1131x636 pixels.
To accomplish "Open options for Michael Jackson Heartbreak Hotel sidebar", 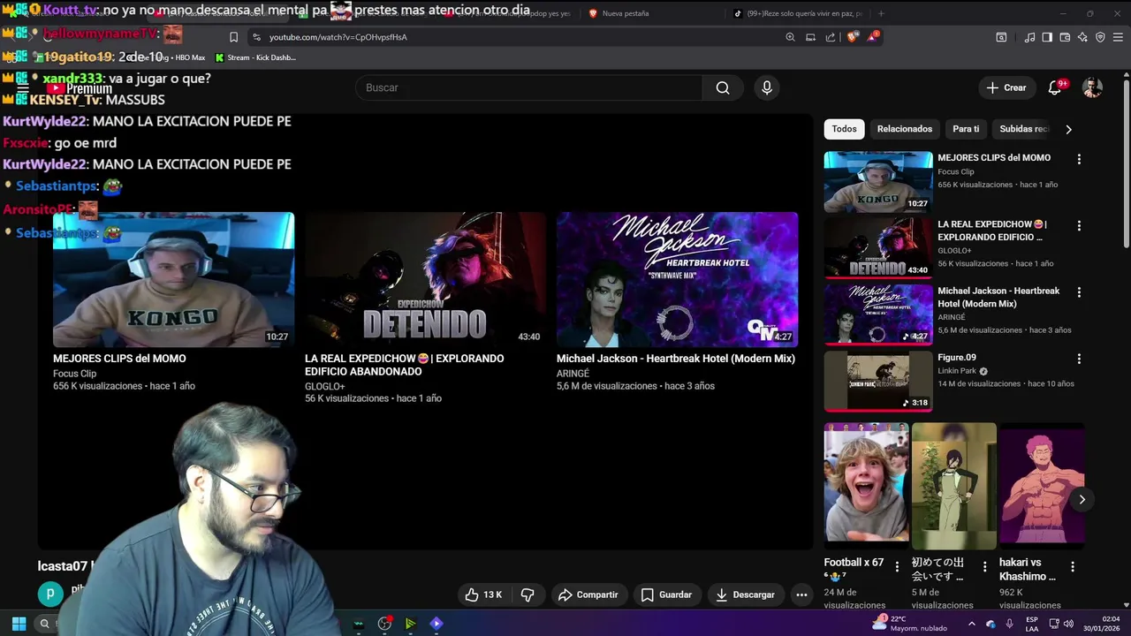I will [1079, 292].
